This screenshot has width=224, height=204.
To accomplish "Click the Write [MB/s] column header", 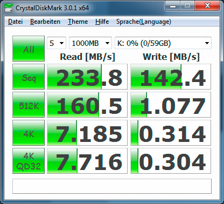I will pos(171,57).
